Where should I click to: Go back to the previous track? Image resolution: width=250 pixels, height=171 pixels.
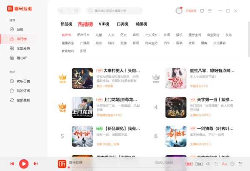(x=12, y=164)
